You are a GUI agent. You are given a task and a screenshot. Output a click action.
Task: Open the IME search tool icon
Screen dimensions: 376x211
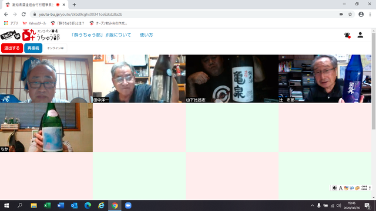point(351,188)
